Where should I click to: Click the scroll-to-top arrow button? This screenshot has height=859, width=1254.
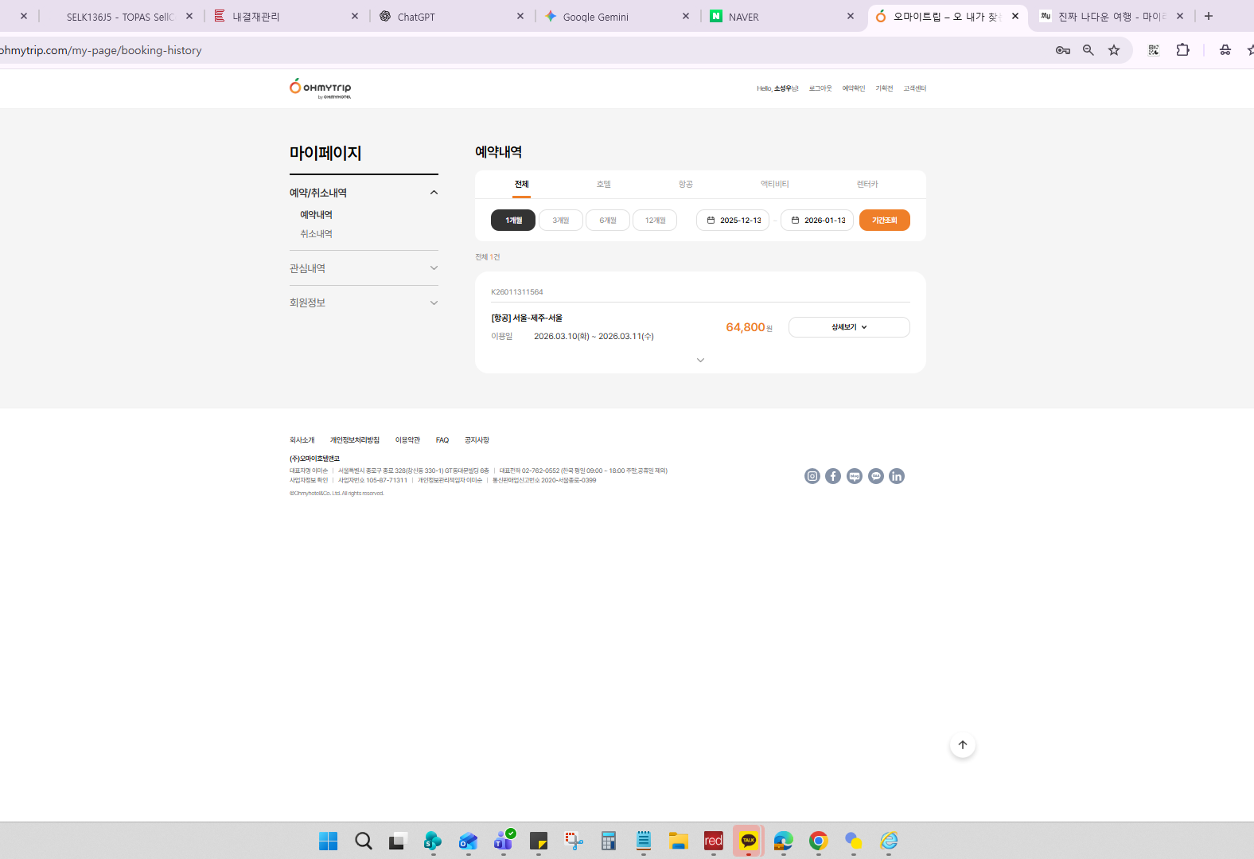(963, 745)
